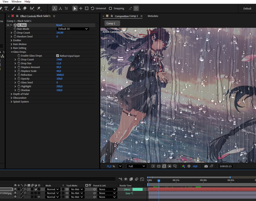Toggle stopwatch for Enable Glass Drops

tap(19, 56)
